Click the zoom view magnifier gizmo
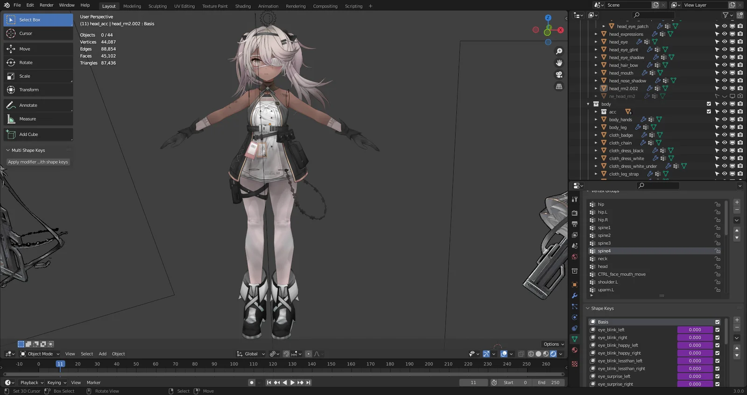Screen dimensions: 747x395 pyautogui.click(x=559, y=51)
